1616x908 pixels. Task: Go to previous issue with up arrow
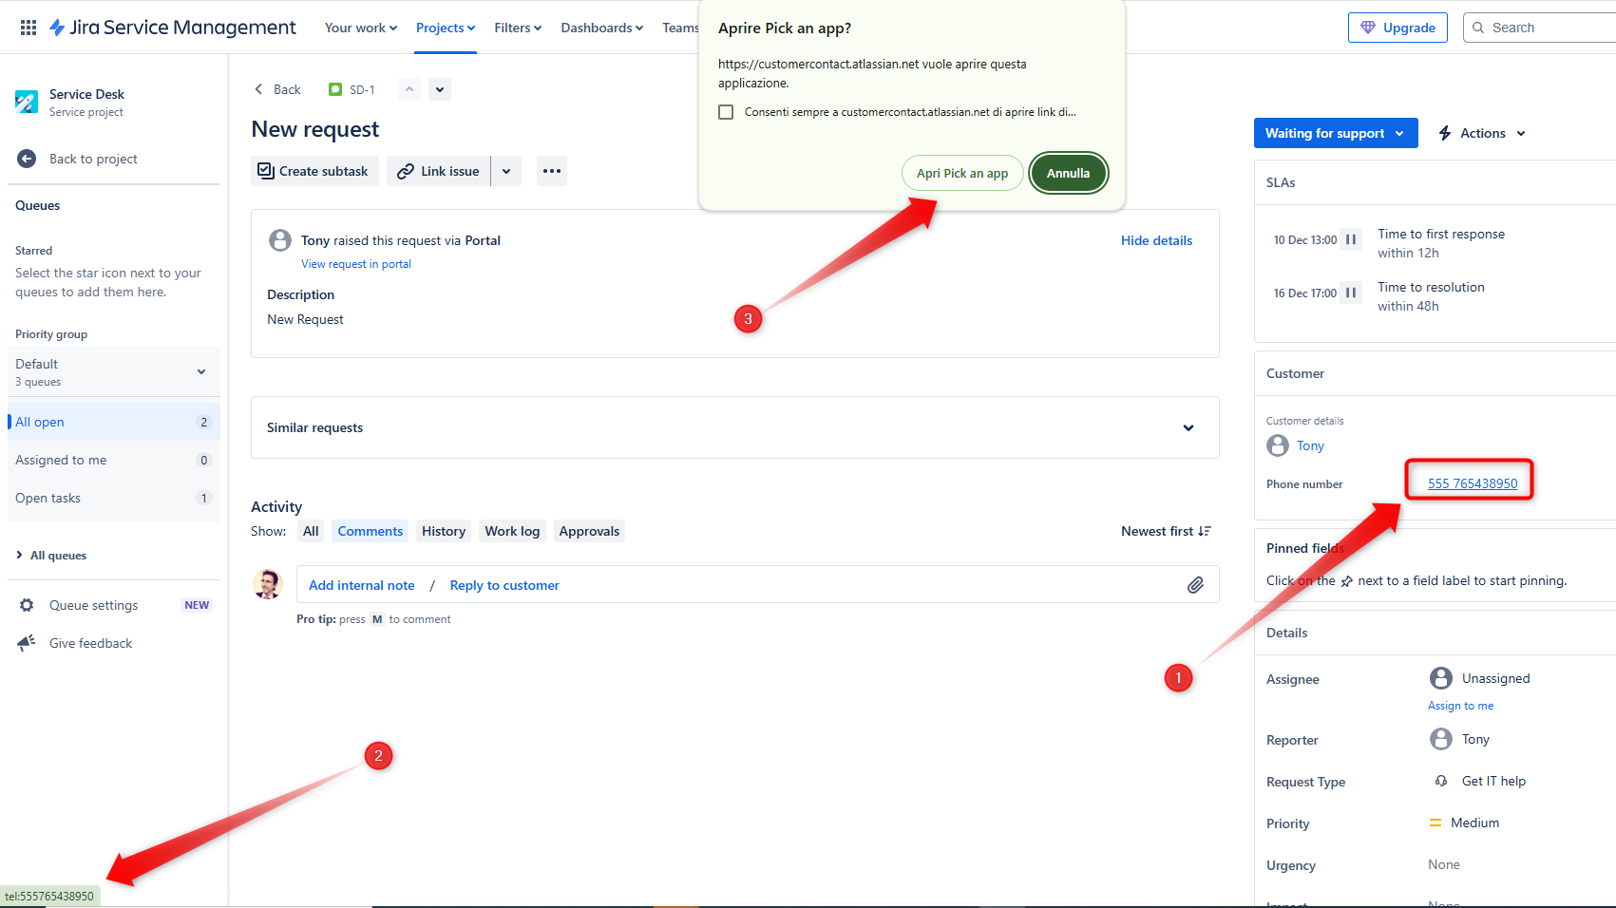[x=409, y=89]
